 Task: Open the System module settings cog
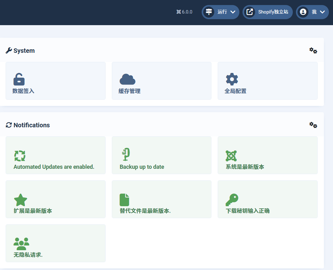[313, 51]
